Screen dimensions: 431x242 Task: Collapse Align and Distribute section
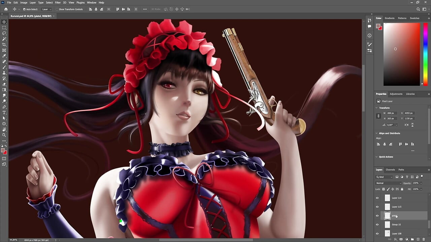point(377,133)
